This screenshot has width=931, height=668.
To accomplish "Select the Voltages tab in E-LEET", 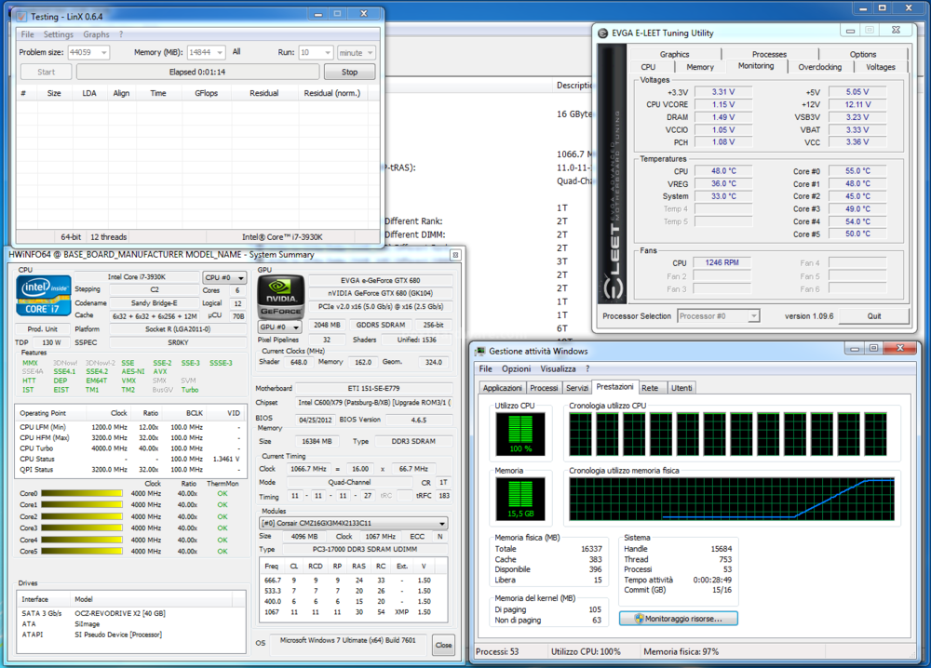I will coord(881,67).
